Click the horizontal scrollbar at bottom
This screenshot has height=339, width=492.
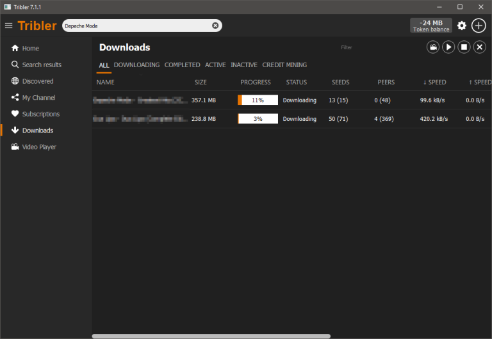[x=211, y=336]
